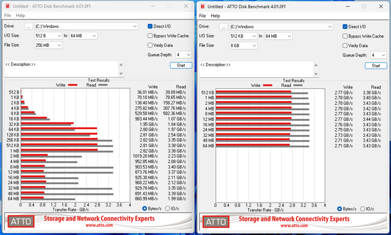Screen dimensions: 391x235
Task: Open the 64 MB max I/O dropdown, right window
Action: pos(278,36)
